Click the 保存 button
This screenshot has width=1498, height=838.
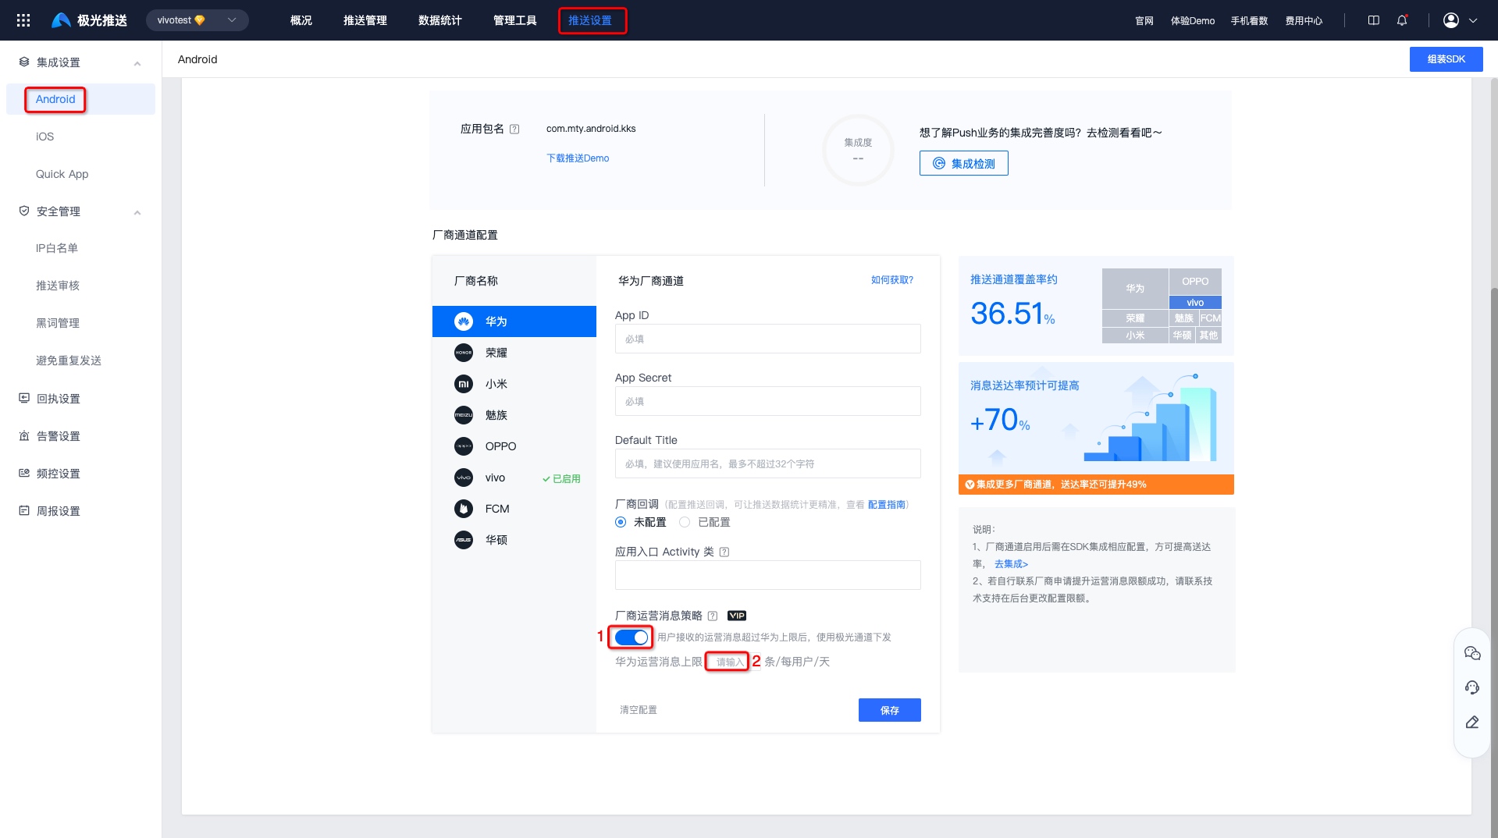(x=889, y=710)
